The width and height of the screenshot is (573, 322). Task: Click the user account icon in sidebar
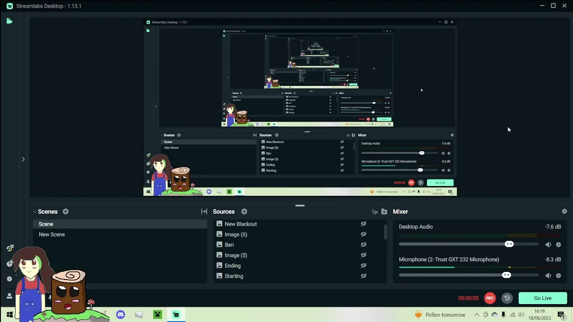point(9,296)
